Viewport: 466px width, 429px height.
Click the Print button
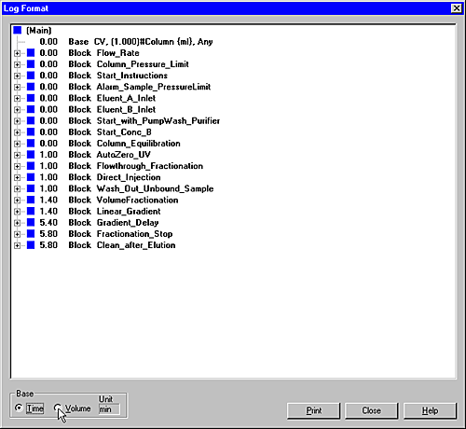(314, 410)
